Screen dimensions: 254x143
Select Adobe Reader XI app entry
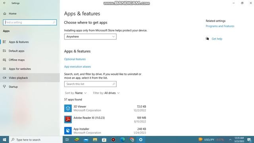click(x=105, y=120)
